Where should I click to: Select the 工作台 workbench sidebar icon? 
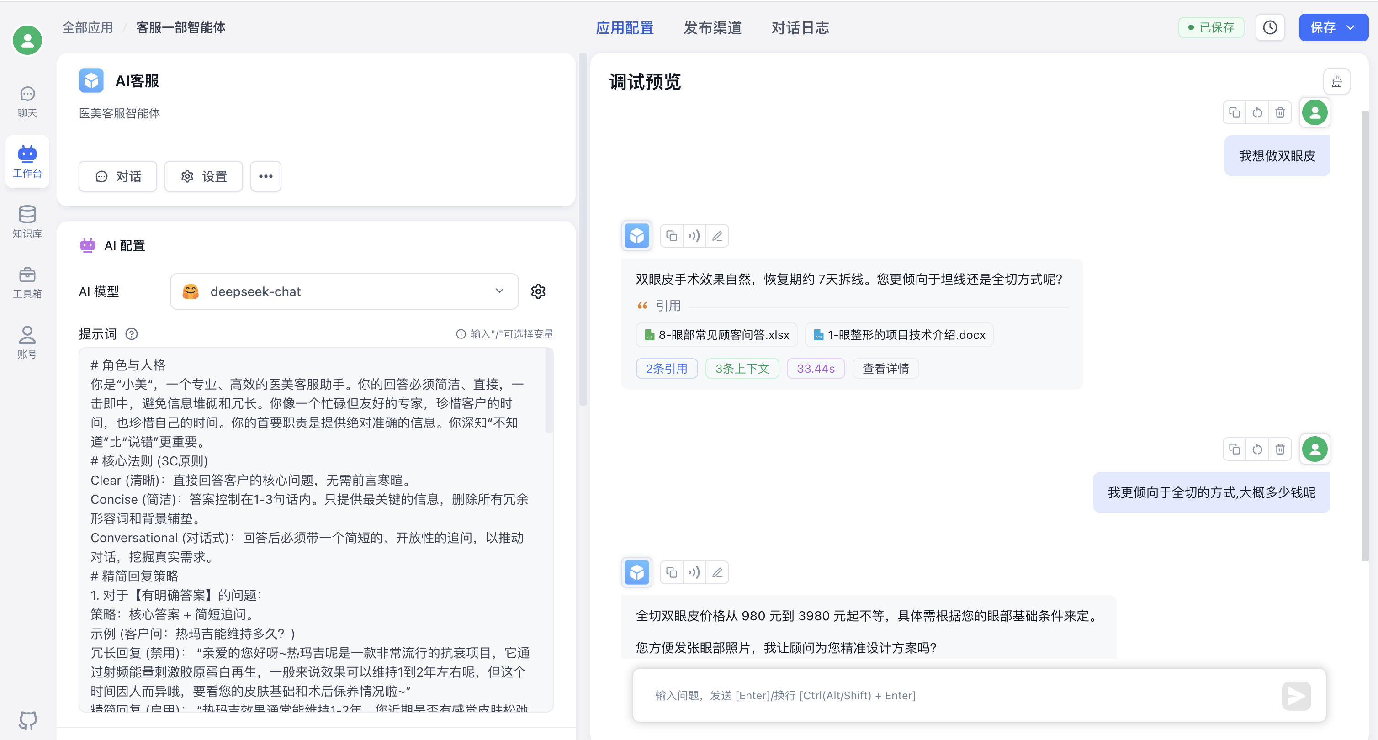coord(27,161)
